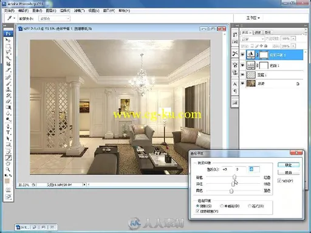Open the 文件(F) menu
This screenshot has height=233, width=311.
[9, 10]
